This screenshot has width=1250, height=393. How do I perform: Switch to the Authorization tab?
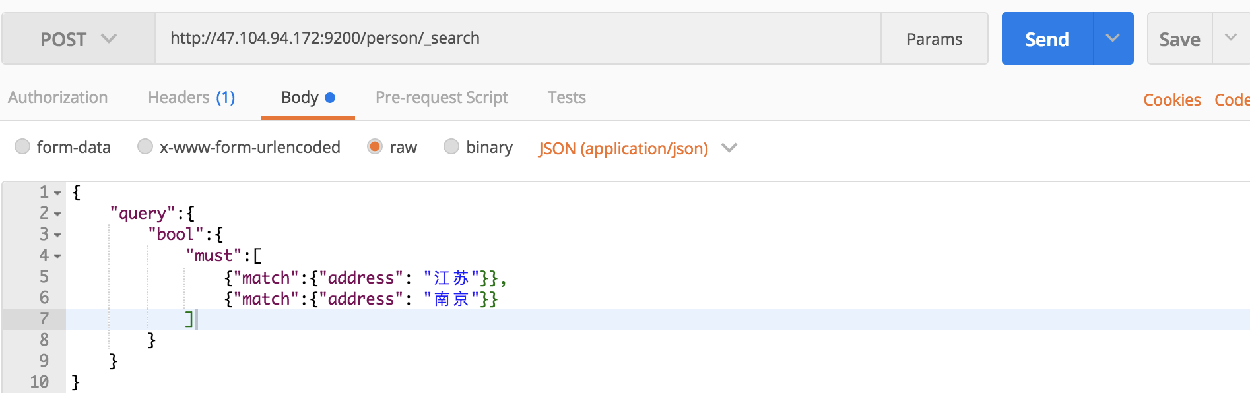click(58, 98)
